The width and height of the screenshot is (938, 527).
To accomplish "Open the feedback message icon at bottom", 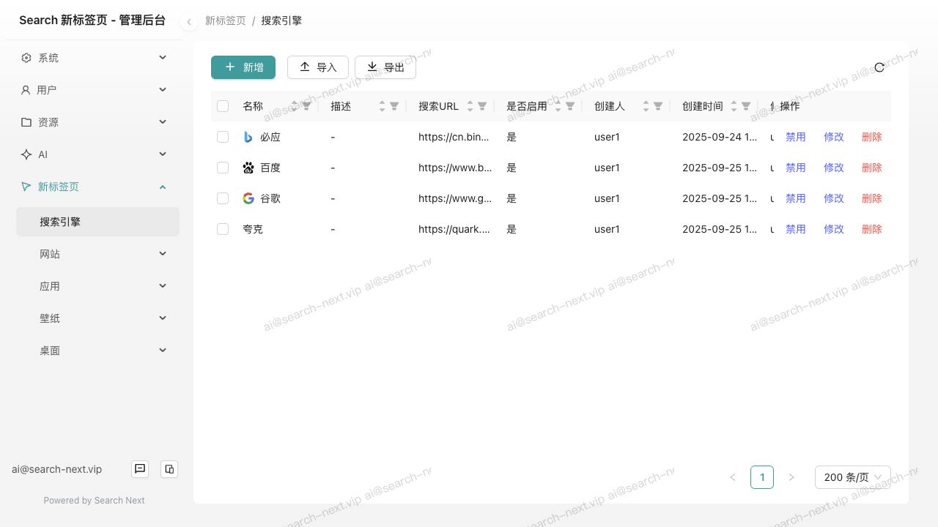I will tap(140, 469).
